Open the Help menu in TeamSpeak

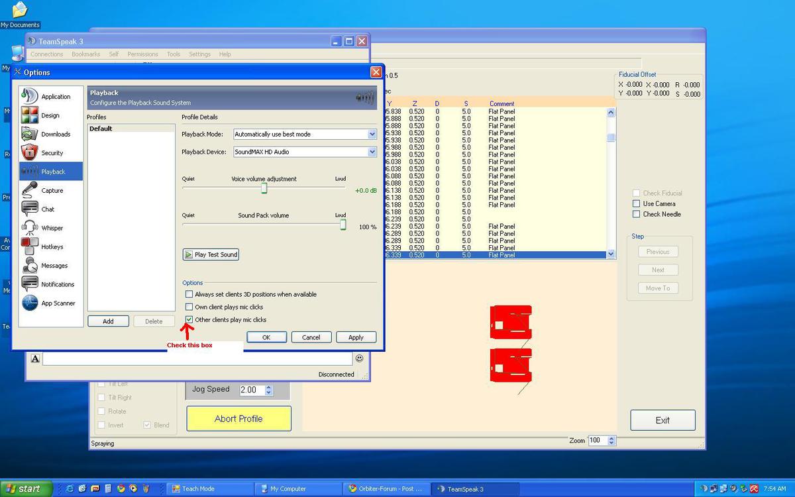(x=225, y=54)
